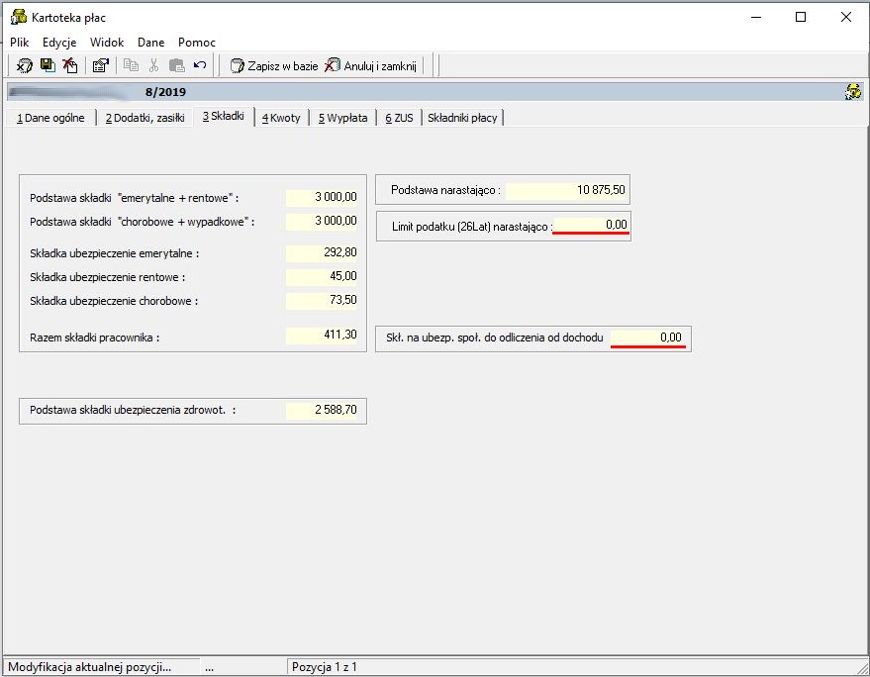This screenshot has width=870, height=677.
Task: Select the 6 ZUS tab
Action: pos(400,118)
